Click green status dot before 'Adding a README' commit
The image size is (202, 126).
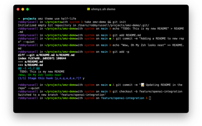point(110,39)
